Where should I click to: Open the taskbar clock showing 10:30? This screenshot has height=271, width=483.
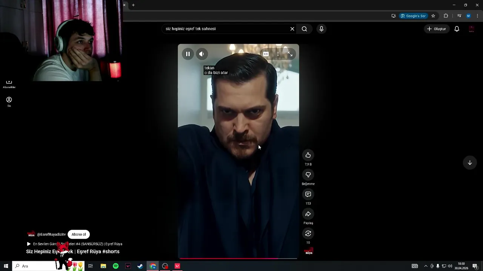pos(461,266)
